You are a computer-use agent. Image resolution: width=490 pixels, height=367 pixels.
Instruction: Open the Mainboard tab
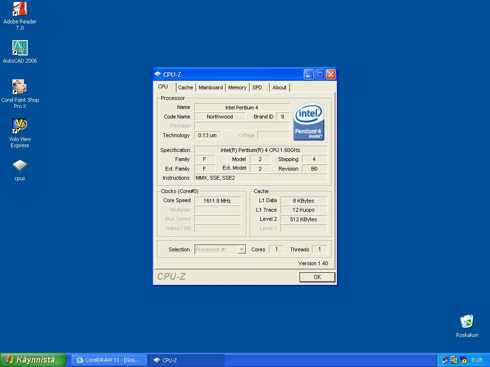point(211,88)
